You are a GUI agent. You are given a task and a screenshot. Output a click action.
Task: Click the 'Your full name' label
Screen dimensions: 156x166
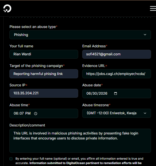click(21, 46)
